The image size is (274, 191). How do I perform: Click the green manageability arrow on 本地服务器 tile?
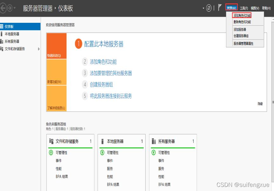click(x=102, y=152)
